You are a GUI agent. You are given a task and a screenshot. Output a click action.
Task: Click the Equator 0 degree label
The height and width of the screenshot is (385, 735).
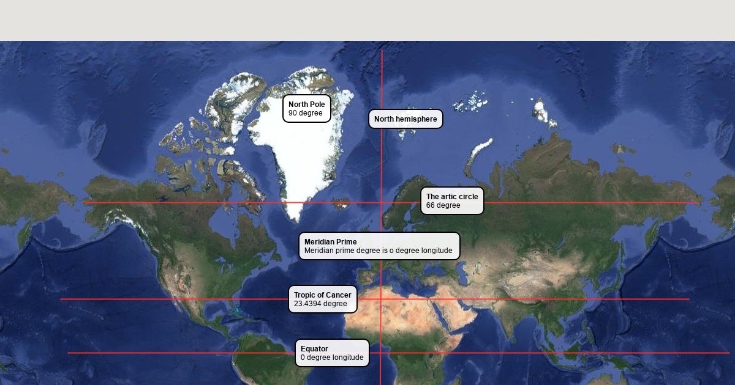click(x=332, y=353)
